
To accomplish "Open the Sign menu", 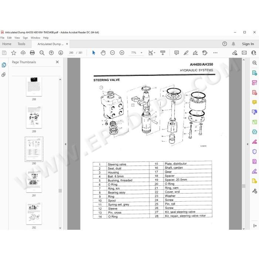I will click(x=25, y=38).
